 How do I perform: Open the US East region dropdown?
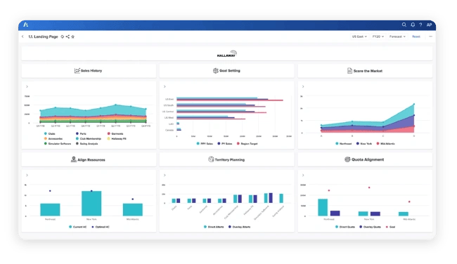coord(359,37)
